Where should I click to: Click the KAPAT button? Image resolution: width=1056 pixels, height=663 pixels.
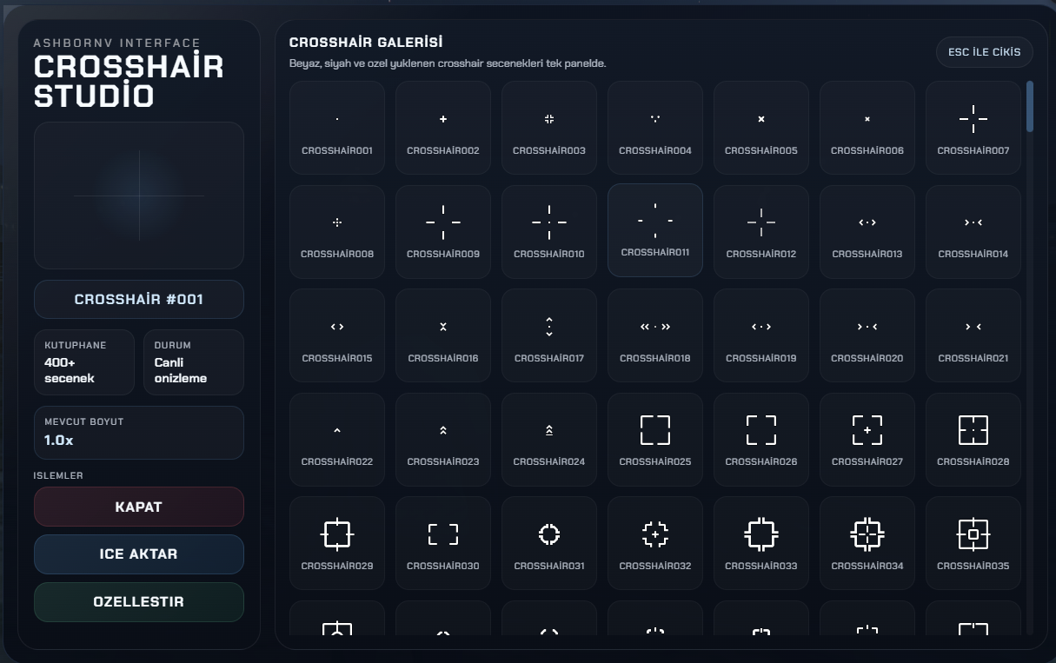click(139, 507)
